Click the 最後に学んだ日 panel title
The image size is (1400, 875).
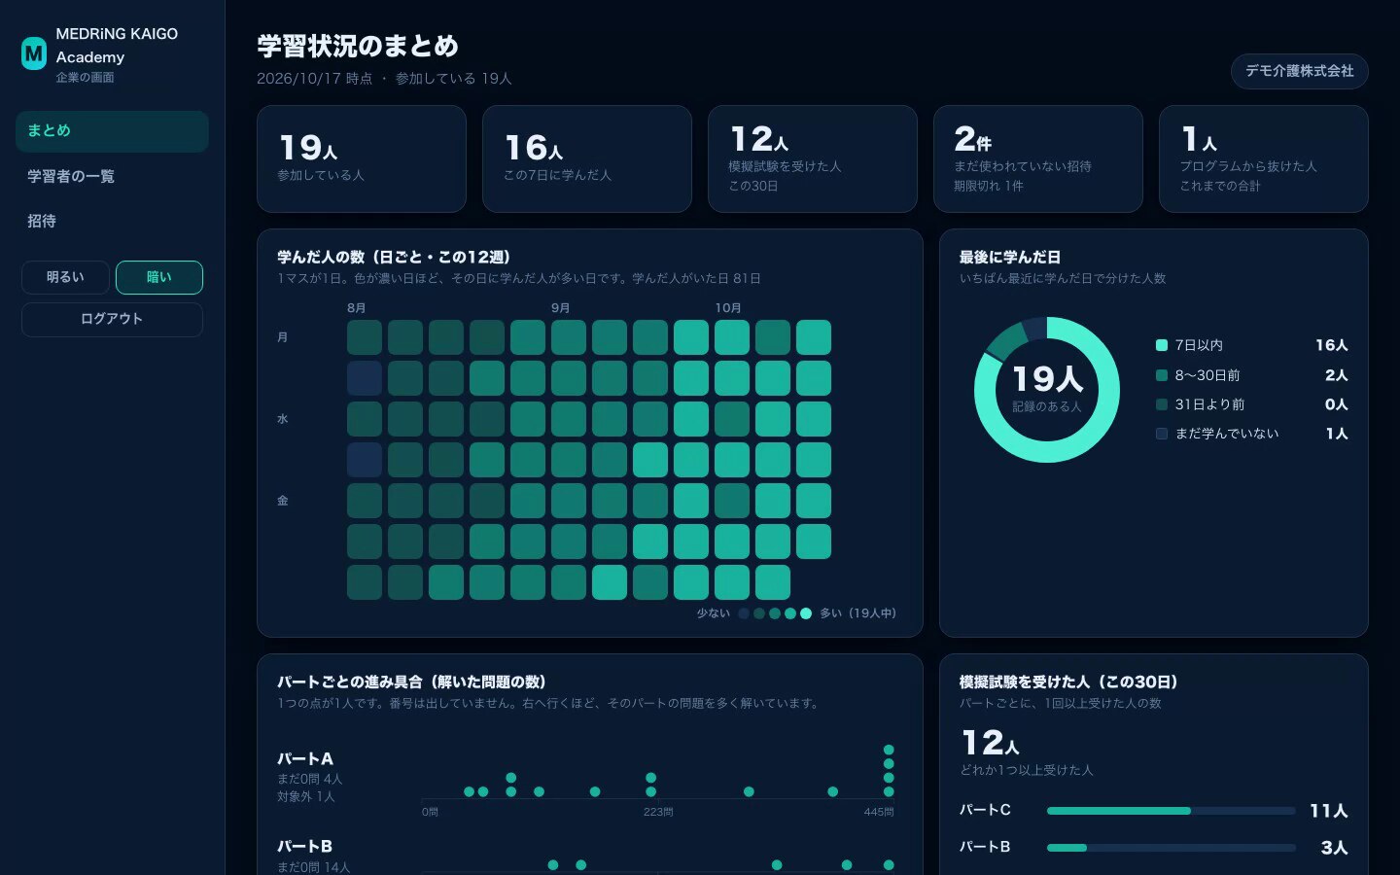pyautogui.click(x=1010, y=258)
